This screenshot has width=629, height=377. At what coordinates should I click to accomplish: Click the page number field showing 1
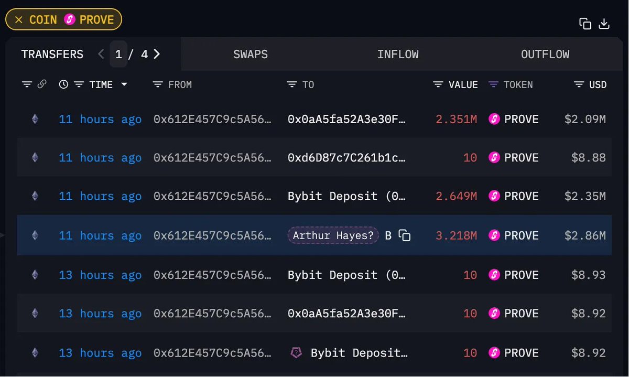(x=118, y=54)
